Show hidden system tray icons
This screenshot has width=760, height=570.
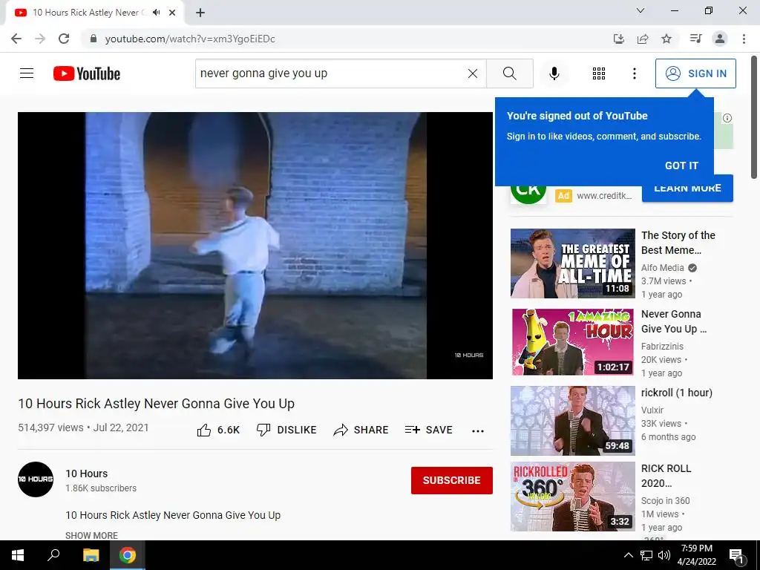[628, 555]
